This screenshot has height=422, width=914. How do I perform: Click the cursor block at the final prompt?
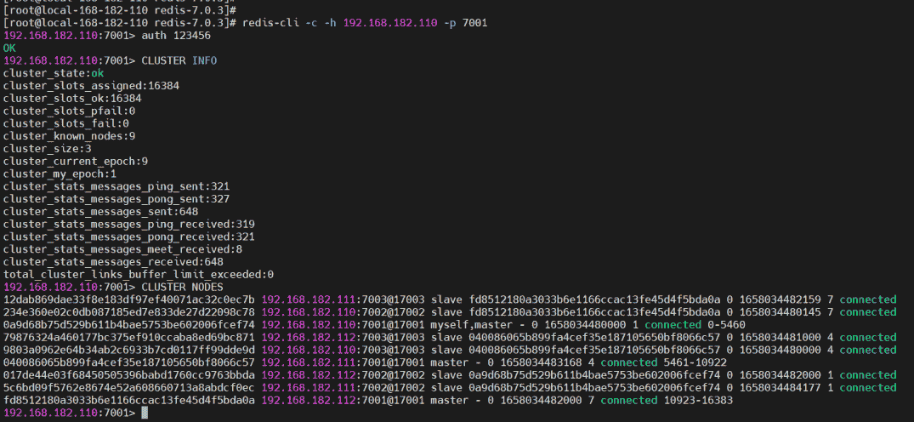click(145, 413)
